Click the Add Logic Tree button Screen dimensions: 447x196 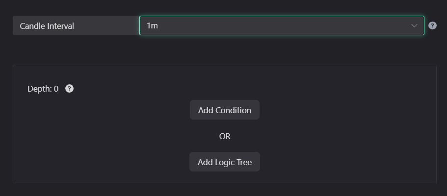point(225,162)
